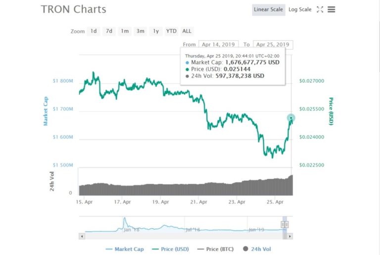Switch to Linear Scale
Viewport: 380px width, 255px height.
268,9
